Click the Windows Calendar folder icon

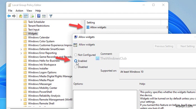pos(25,38)
